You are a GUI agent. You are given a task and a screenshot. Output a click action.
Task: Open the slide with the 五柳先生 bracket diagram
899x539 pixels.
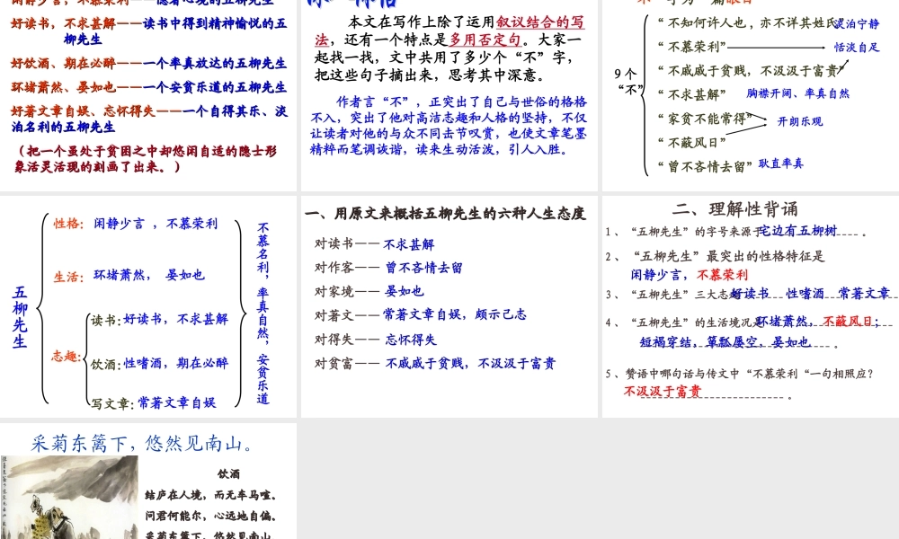(x=148, y=306)
